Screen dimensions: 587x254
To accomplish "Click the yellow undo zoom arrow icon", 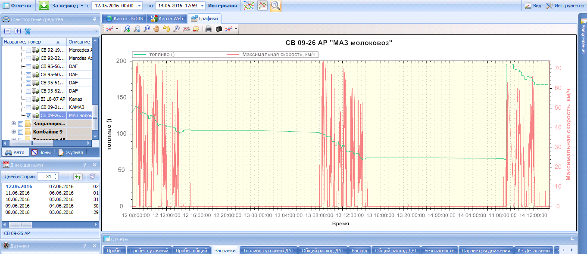I will click(166, 29).
